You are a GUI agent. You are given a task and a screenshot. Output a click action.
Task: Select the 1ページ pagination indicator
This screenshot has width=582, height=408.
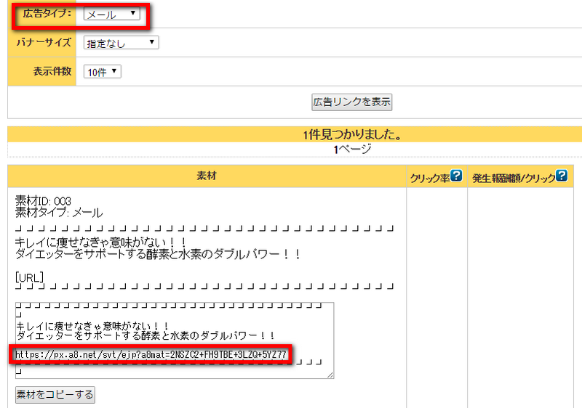(352, 150)
